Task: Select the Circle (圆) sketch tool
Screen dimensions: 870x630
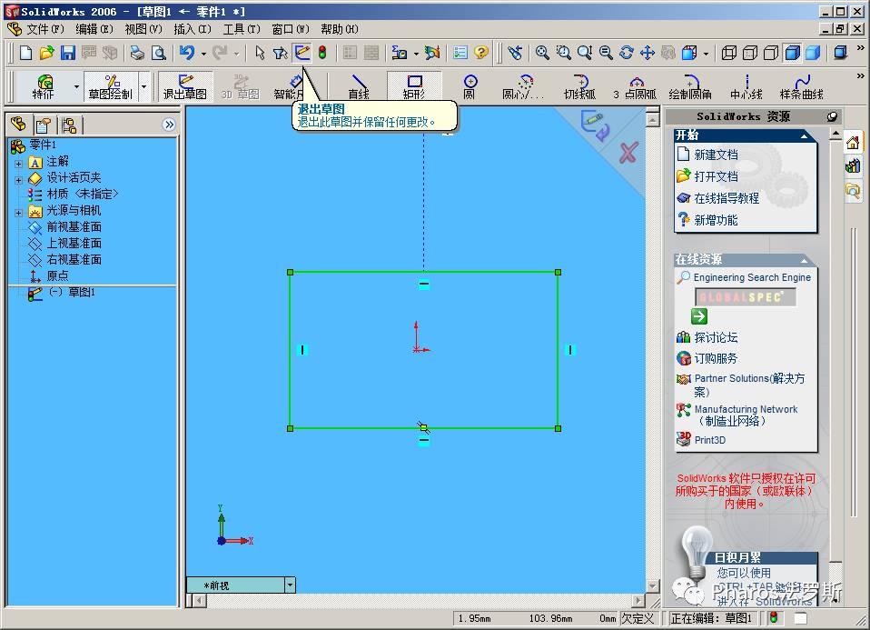Action: point(470,86)
